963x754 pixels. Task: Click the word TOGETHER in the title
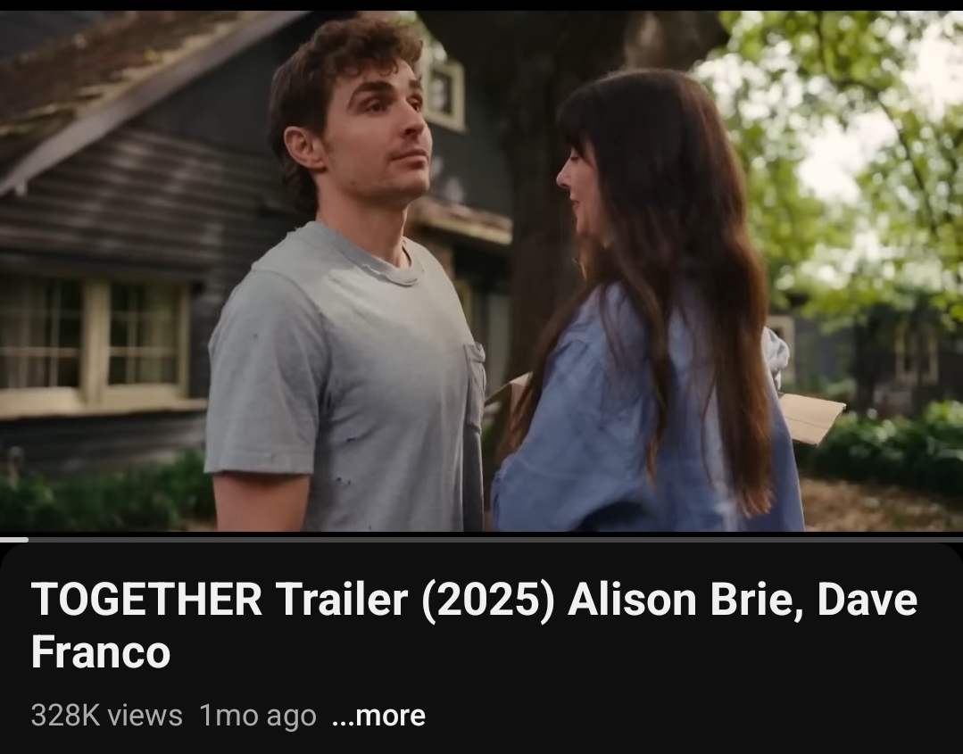point(146,600)
